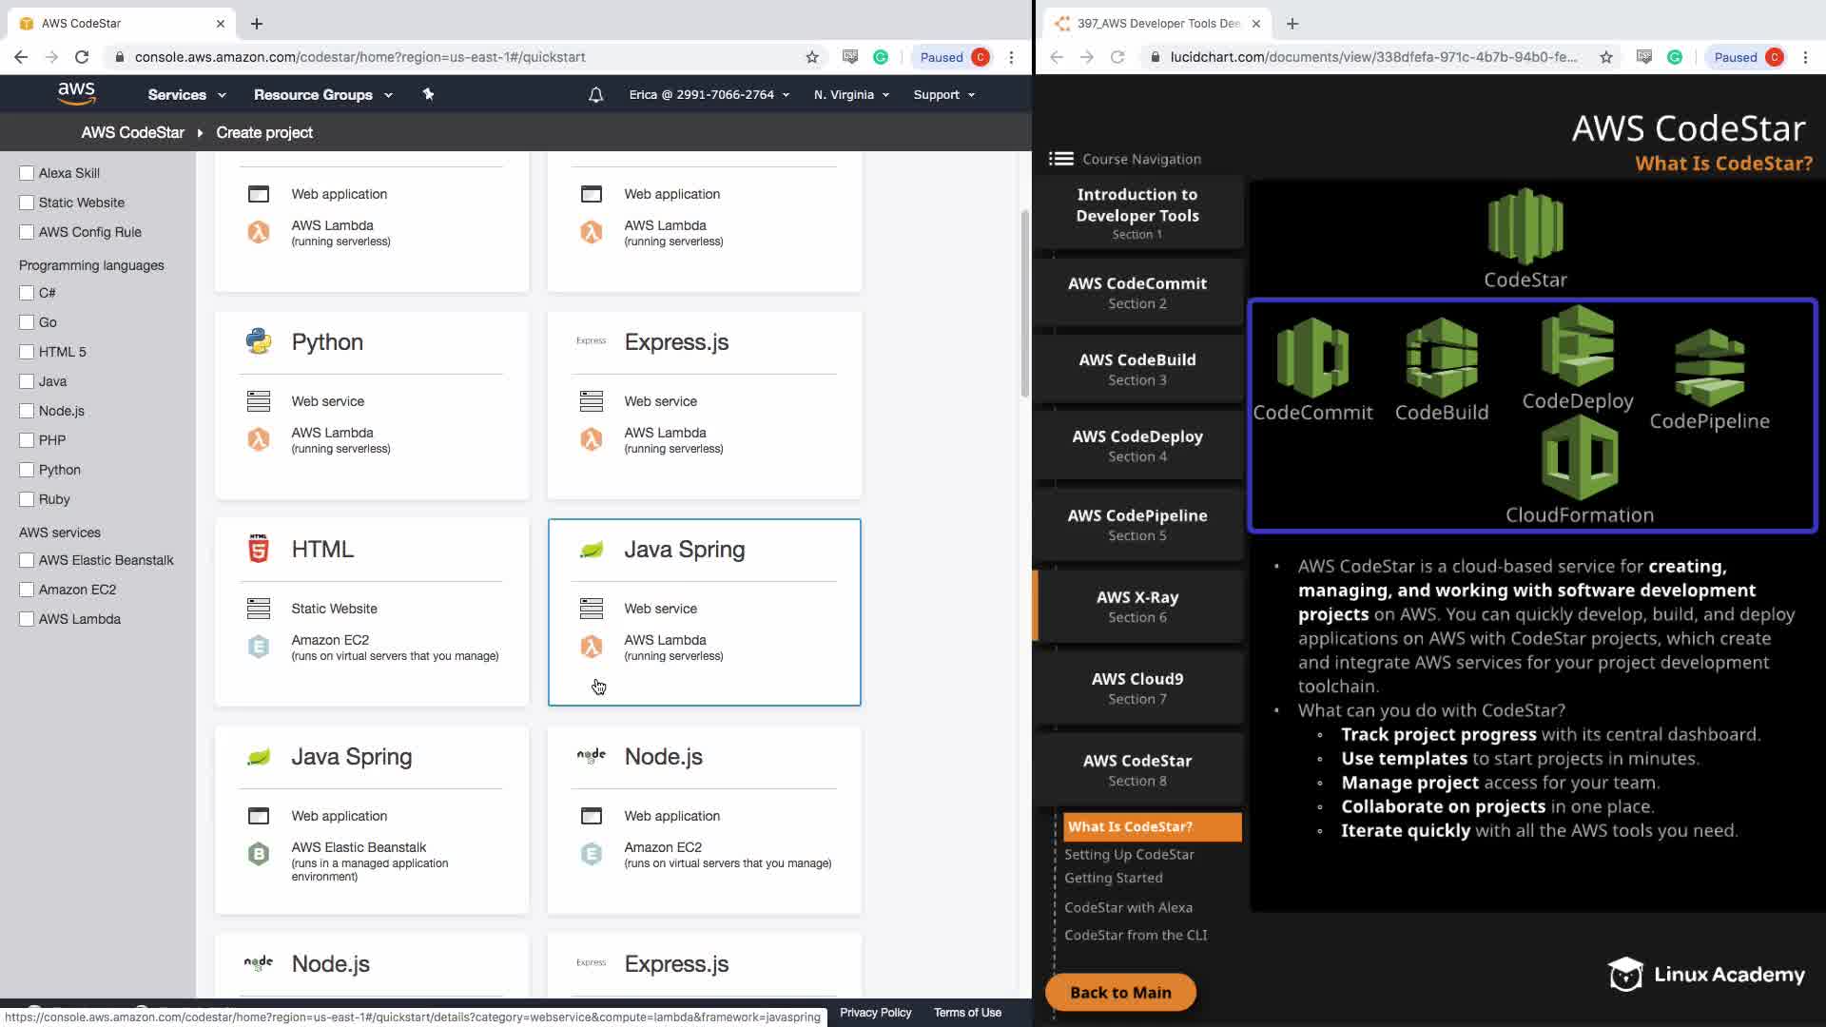Open the AWS CodeStar breadcrumb link
Image resolution: width=1826 pixels, height=1027 pixels.
(132, 132)
